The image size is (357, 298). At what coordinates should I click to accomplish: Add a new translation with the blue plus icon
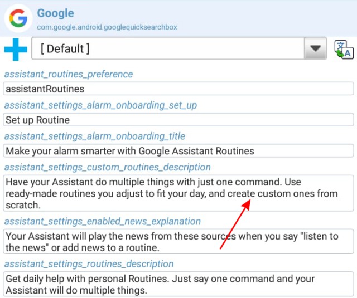coord(16,50)
